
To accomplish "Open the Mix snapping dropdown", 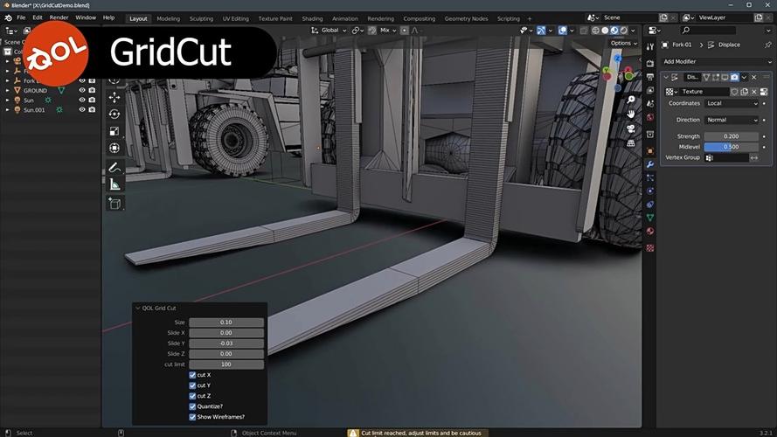I will 388,31.
